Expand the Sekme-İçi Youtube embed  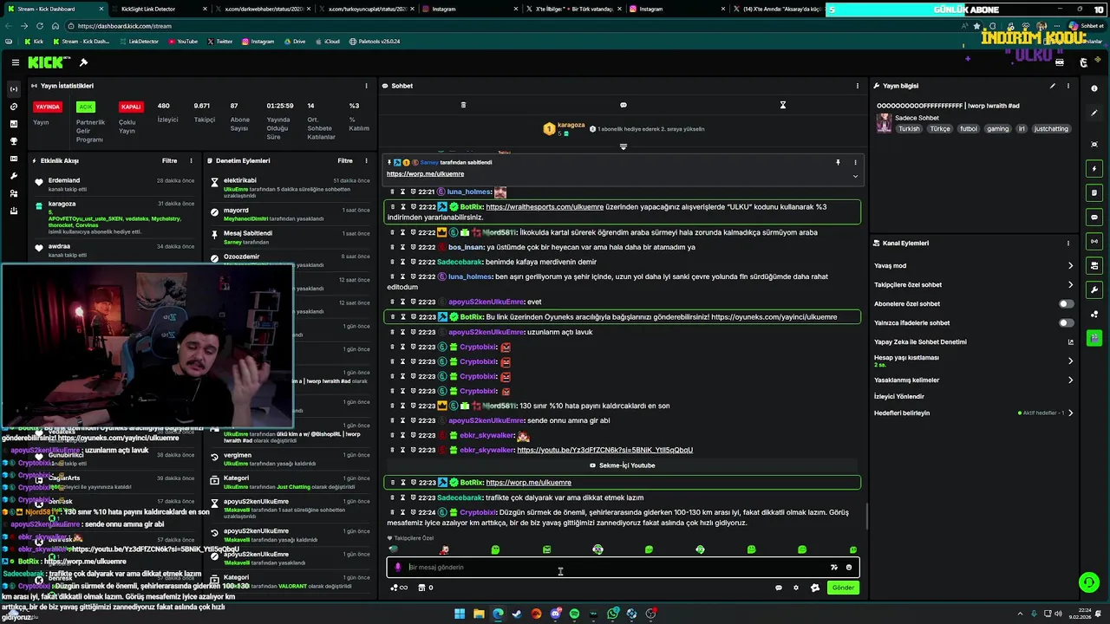(x=623, y=465)
